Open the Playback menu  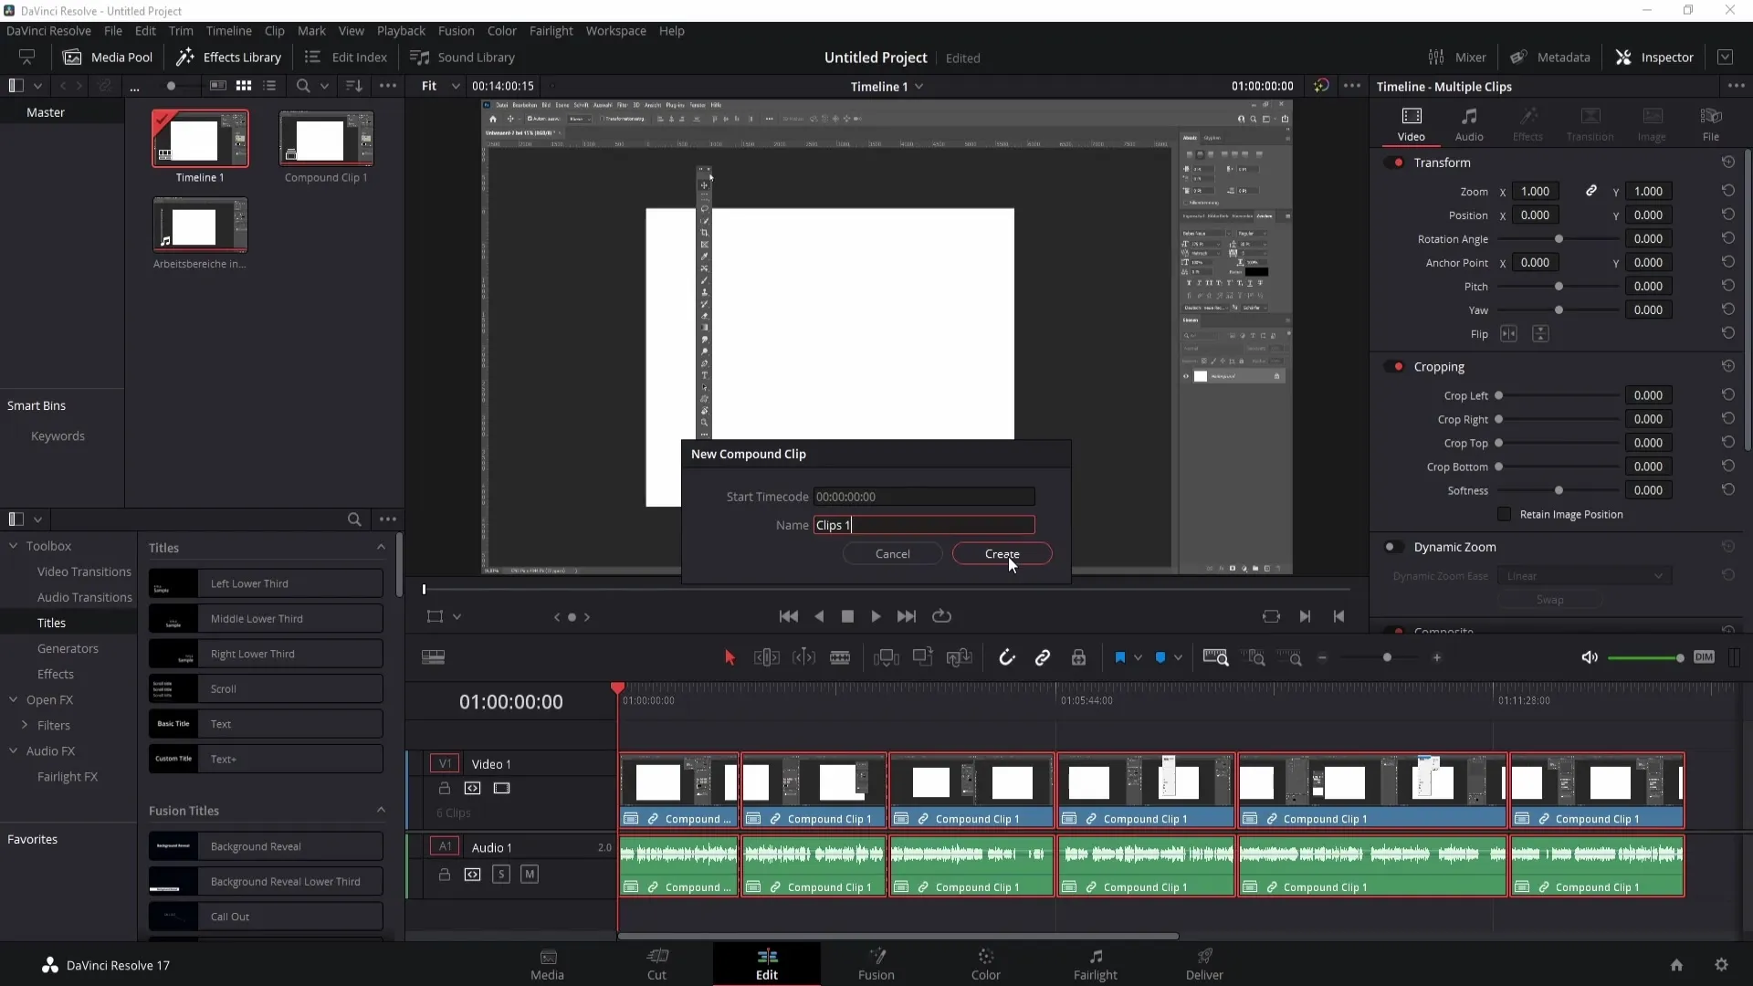(401, 30)
